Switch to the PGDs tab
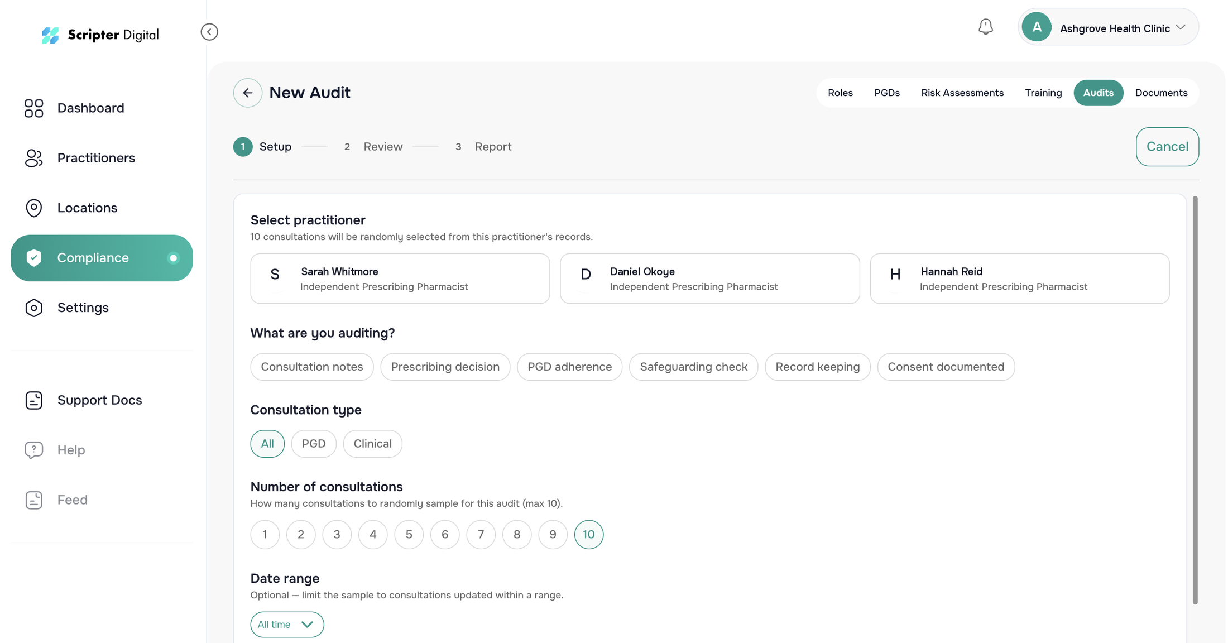Image resolution: width=1228 pixels, height=643 pixels. 887,93
